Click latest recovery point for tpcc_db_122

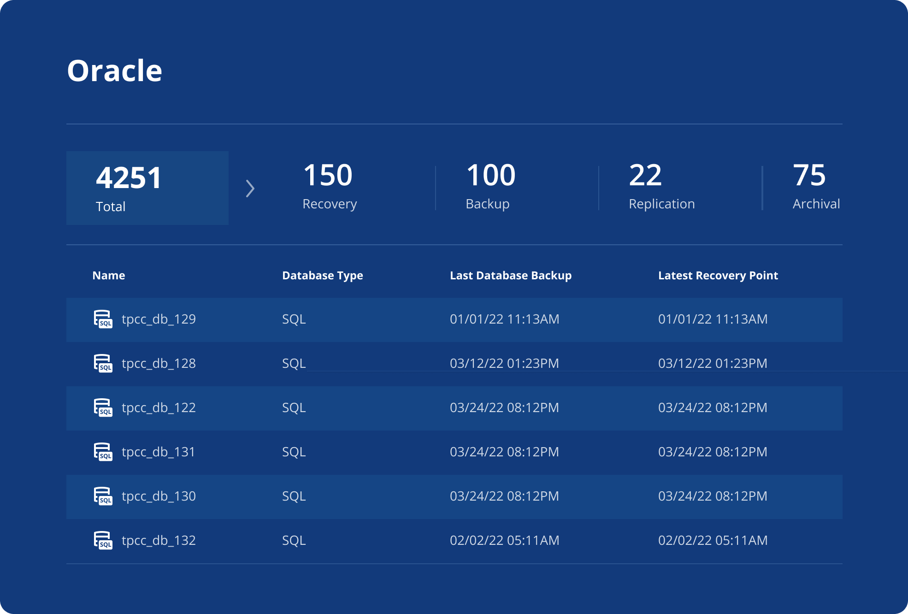click(x=713, y=407)
